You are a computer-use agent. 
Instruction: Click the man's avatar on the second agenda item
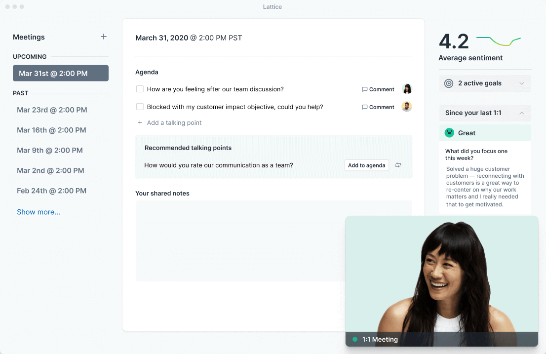(x=407, y=107)
